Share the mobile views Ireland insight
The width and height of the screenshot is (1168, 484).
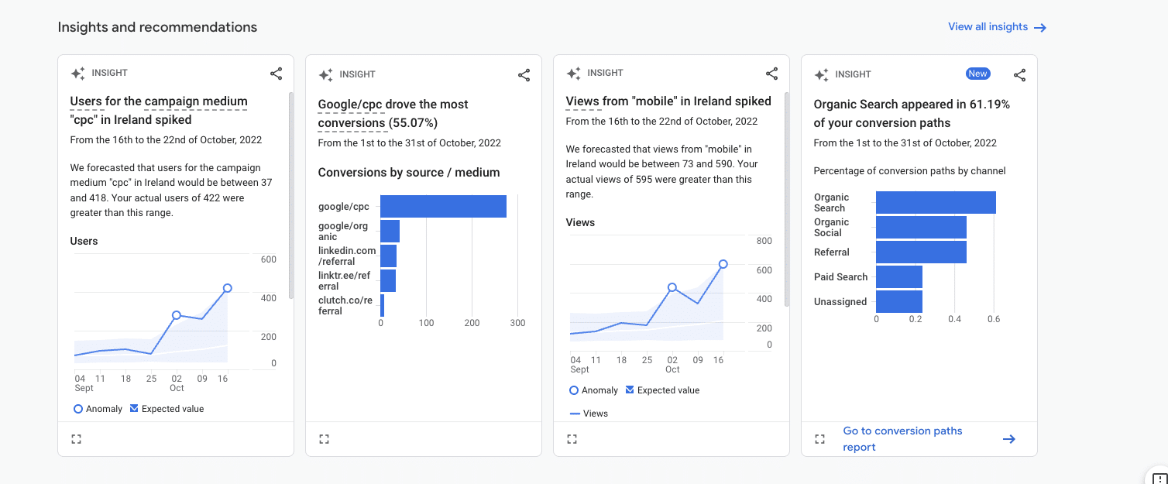(x=771, y=74)
